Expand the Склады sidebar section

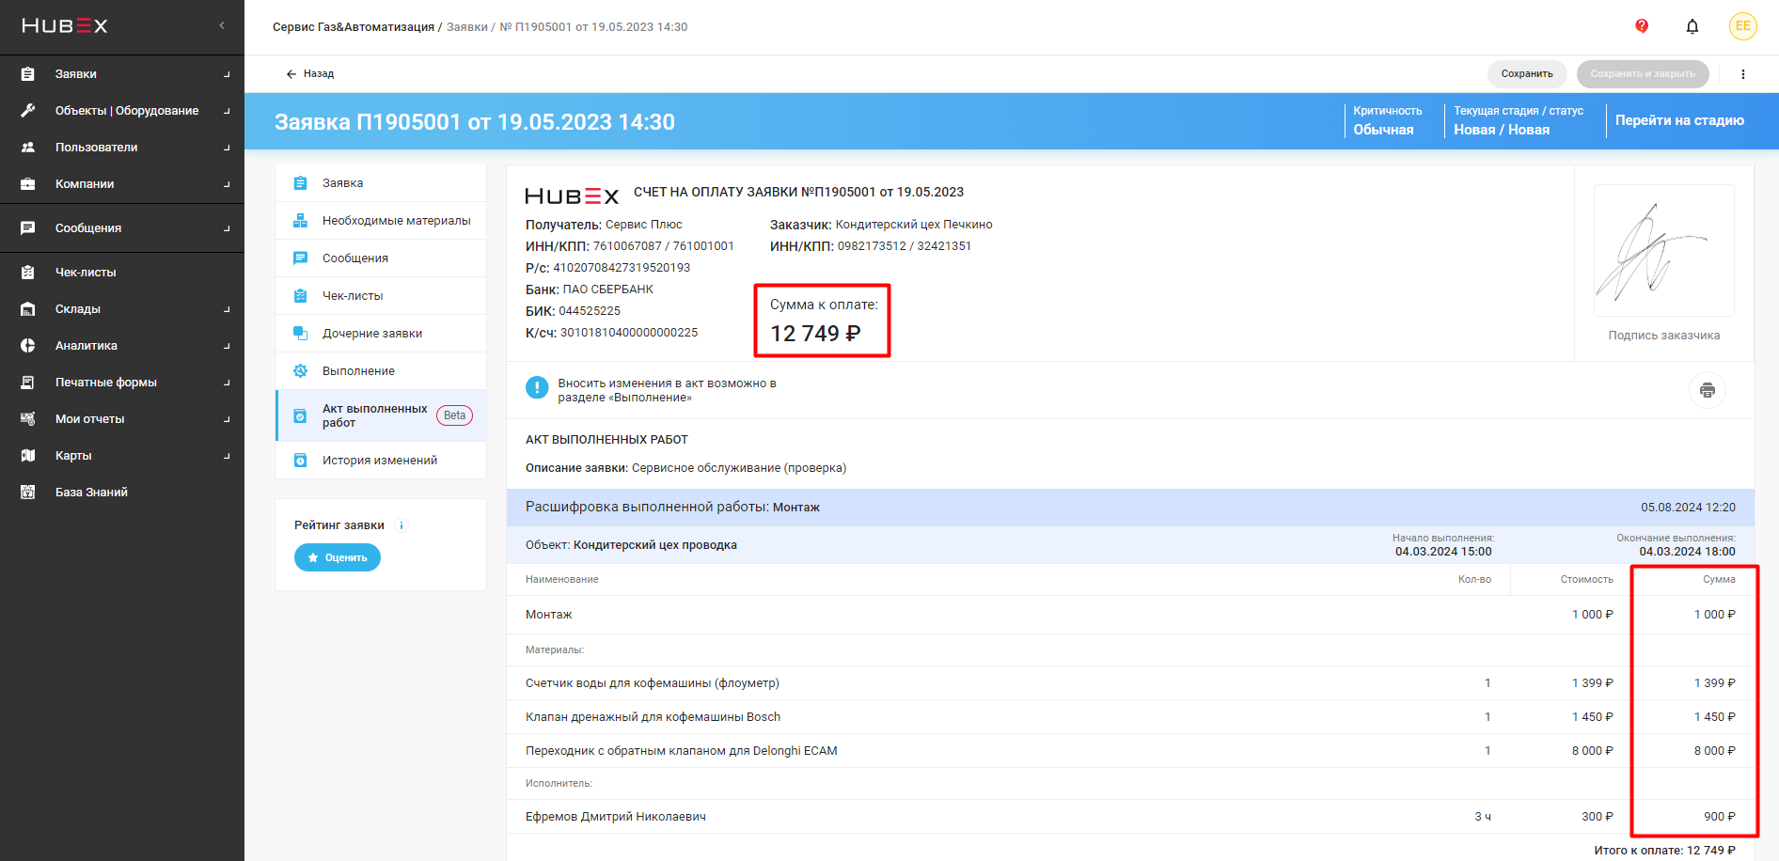pos(78,309)
